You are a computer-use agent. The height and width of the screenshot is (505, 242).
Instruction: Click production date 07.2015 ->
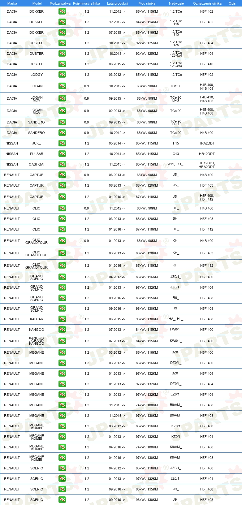pos(117,32)
